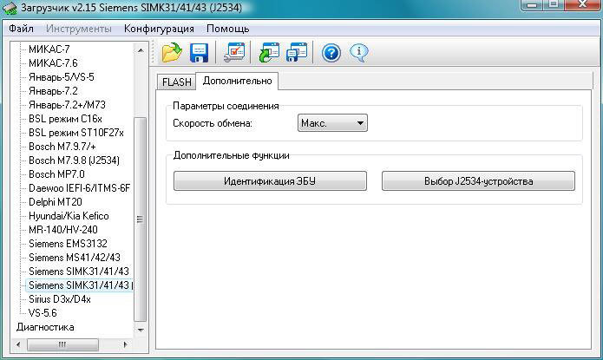Open the Файл menu
Image resolution: width=603 pixels, height=360 pixels.
coord(22,29)
